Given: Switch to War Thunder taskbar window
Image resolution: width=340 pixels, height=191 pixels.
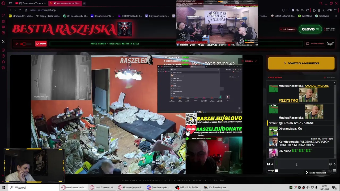Looking at the screenshot, I should pos(216,188).
